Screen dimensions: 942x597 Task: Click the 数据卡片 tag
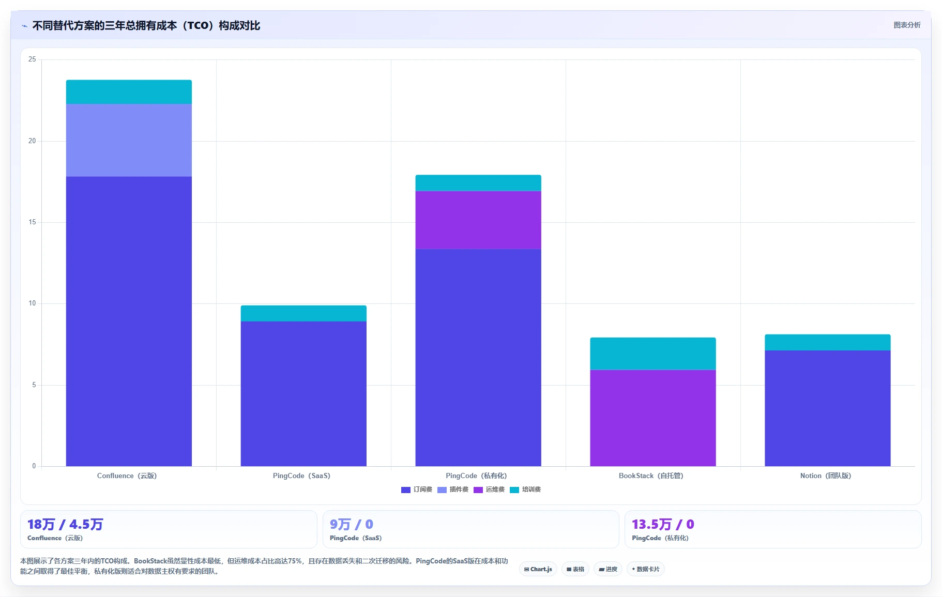pos(646,569)
